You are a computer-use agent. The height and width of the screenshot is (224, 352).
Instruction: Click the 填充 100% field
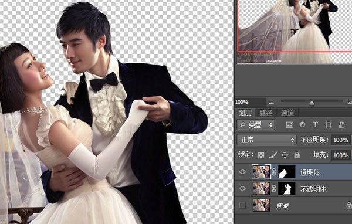click(341, 155)
